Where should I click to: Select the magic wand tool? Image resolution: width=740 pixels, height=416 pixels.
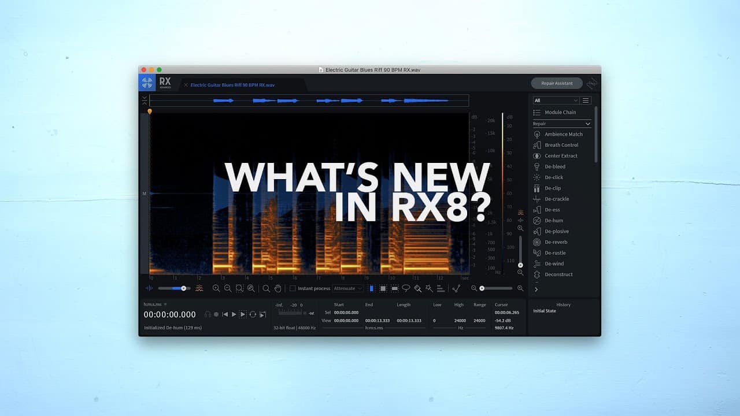429,288
